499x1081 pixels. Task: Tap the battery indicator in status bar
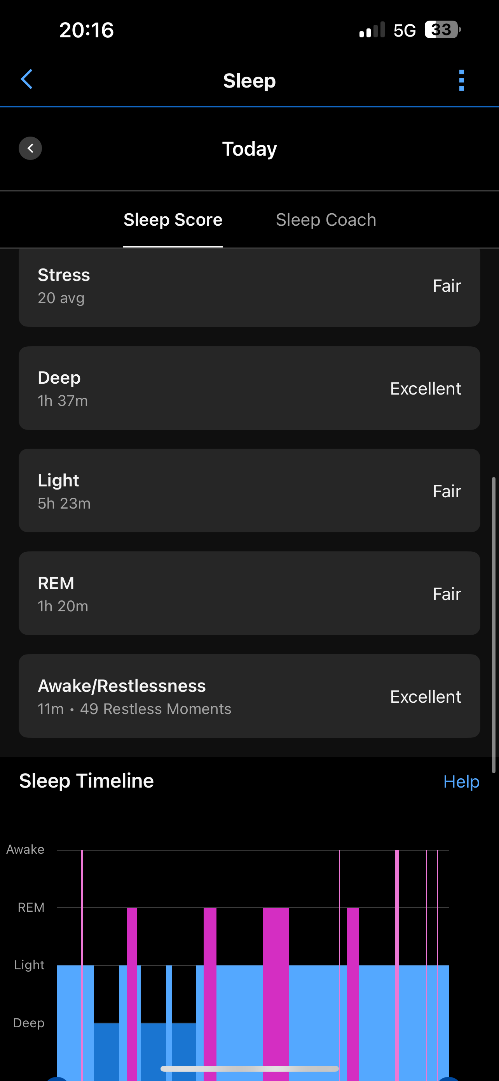(x=442, y=30)
